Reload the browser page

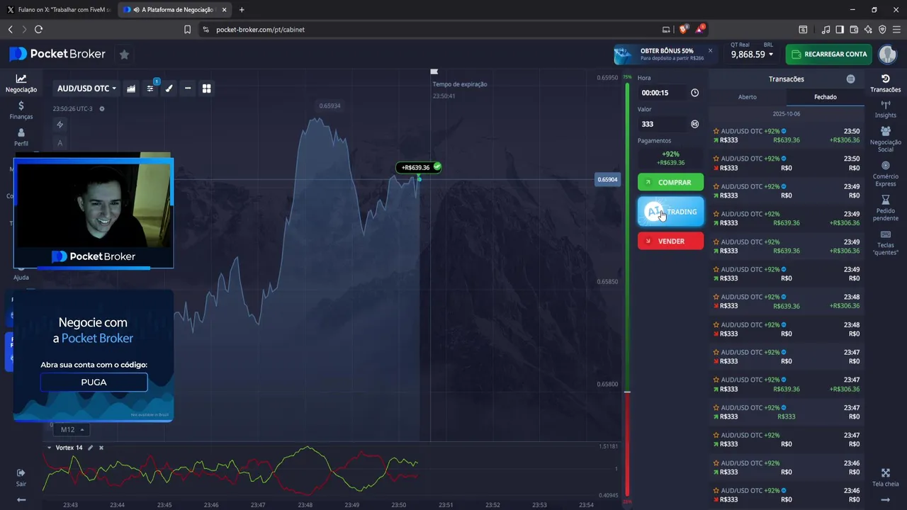click(38, 29)
